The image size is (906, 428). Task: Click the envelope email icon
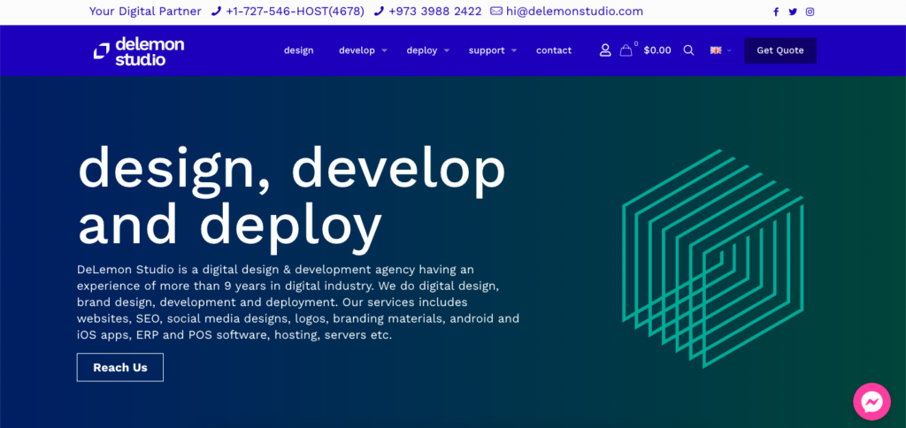pos(496,11)
